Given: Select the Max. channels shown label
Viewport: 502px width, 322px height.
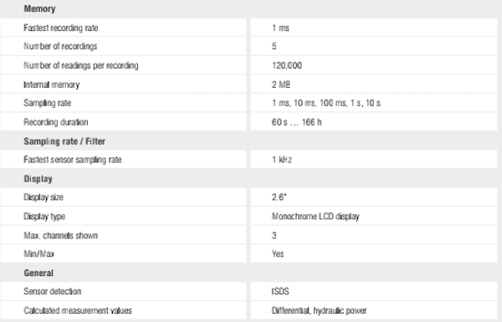Looking at the screenshot, I should 60,235.
